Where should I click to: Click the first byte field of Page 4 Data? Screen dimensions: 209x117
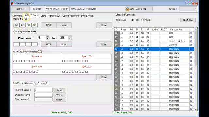(17, 25)
